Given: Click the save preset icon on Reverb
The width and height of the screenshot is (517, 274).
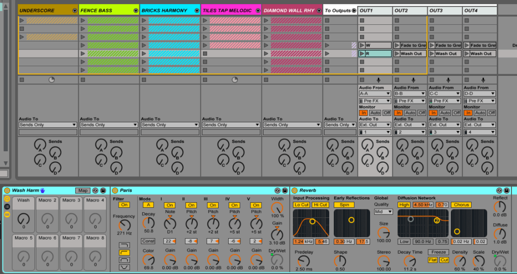Looking at the screenshot, I should pyautogui.click(x=507, y=191).
